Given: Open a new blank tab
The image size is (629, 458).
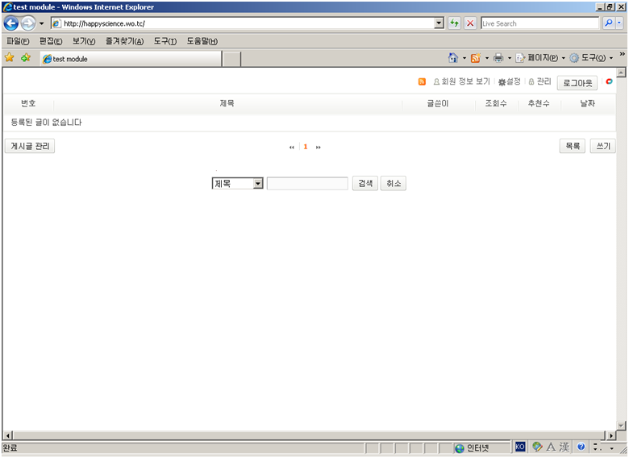Looking at the screenshot, I should pos(231,59).
